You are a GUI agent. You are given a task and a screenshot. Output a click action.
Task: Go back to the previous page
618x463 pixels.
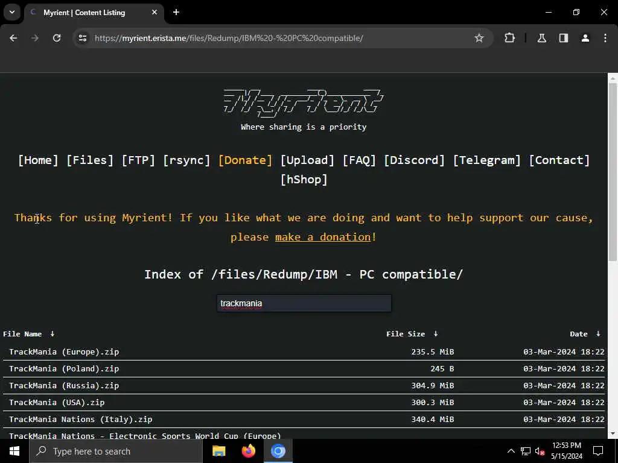click(x=13, y=38)
